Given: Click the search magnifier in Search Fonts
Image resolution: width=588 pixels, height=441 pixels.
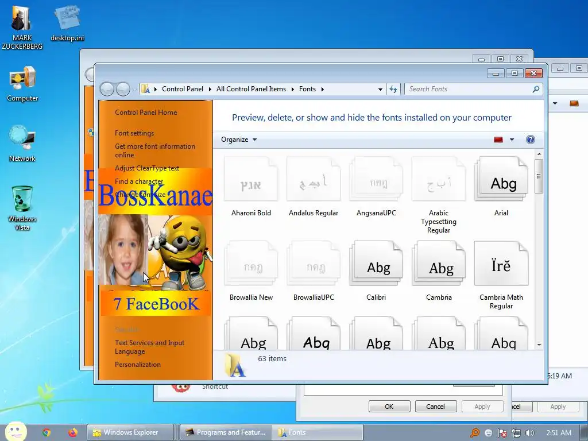Looking at the screenshot, I should pyautogui.click(x=536, y=89).
